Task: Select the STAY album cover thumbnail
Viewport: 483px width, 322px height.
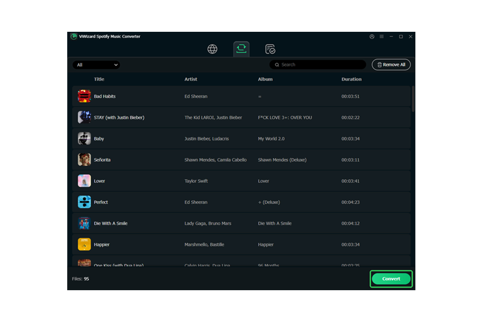Action: coord(84,118)
